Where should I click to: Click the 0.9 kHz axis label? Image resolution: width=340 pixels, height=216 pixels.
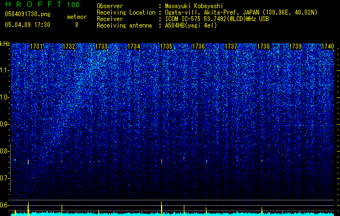tap(5, 124)
